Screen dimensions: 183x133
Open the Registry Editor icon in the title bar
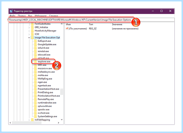click(x=11, y=11)
